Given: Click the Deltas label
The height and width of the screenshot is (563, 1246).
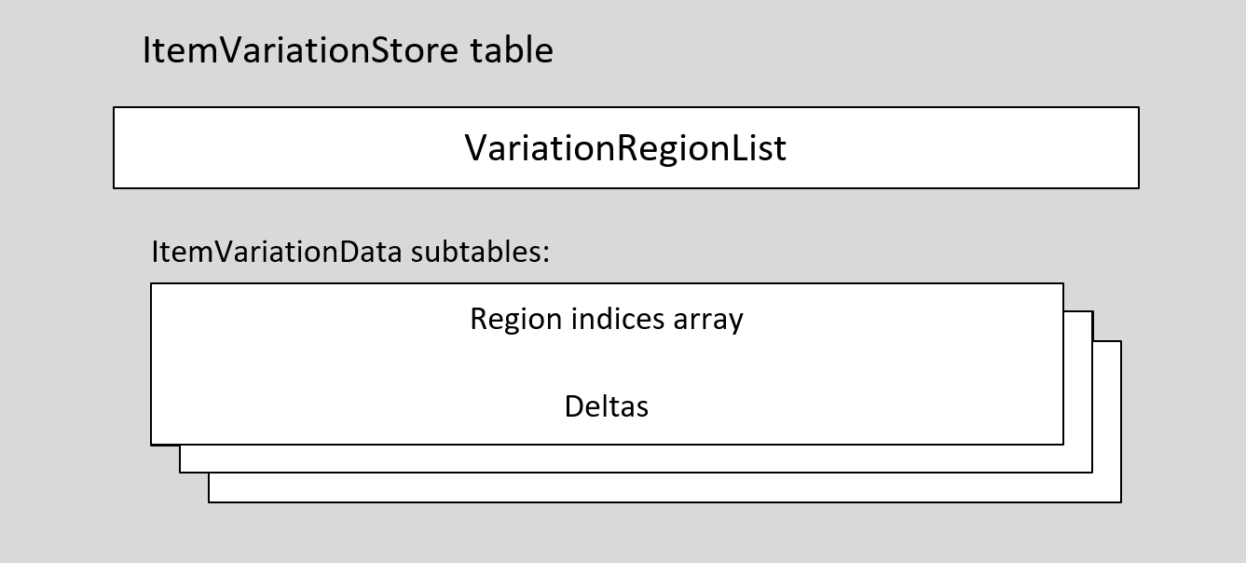Looking at the screenshot, I should point(606,406).
